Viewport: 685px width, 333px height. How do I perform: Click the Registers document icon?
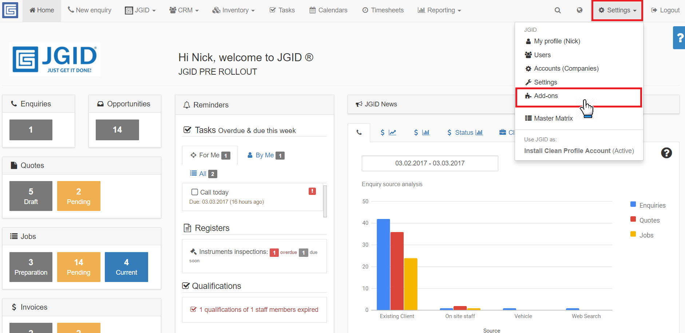pyautogui.click(x=187, y=228)
